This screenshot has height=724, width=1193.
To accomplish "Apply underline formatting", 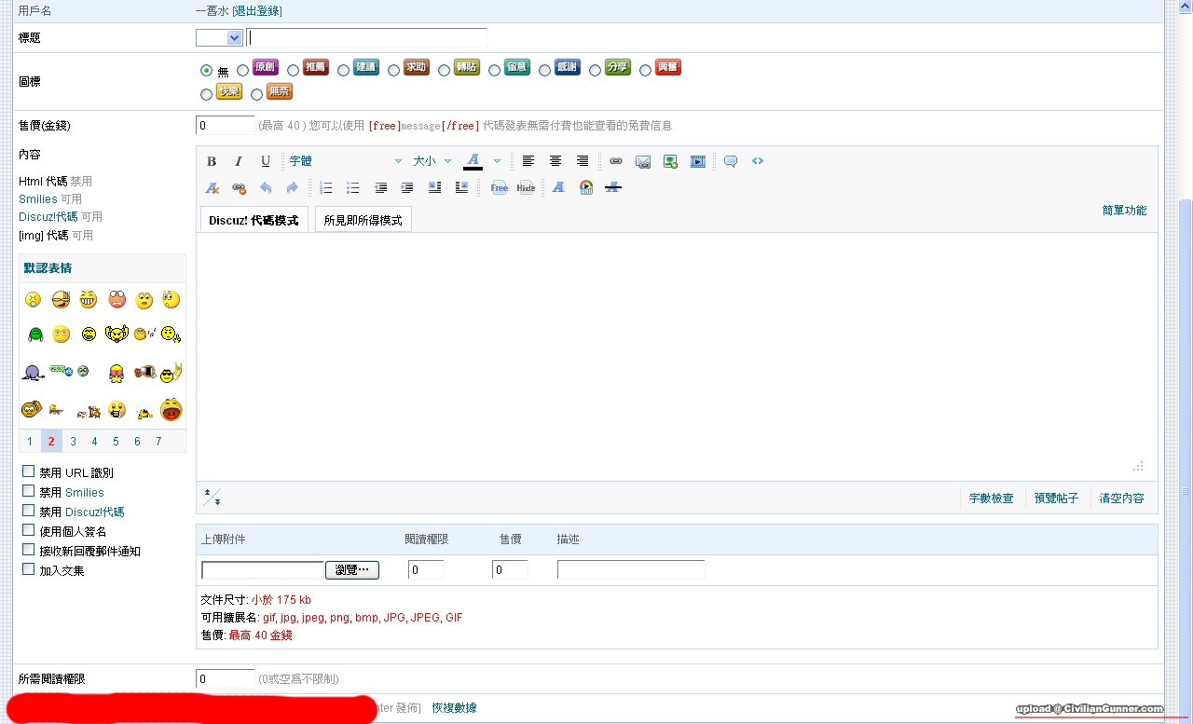I will tap(266, 161).
